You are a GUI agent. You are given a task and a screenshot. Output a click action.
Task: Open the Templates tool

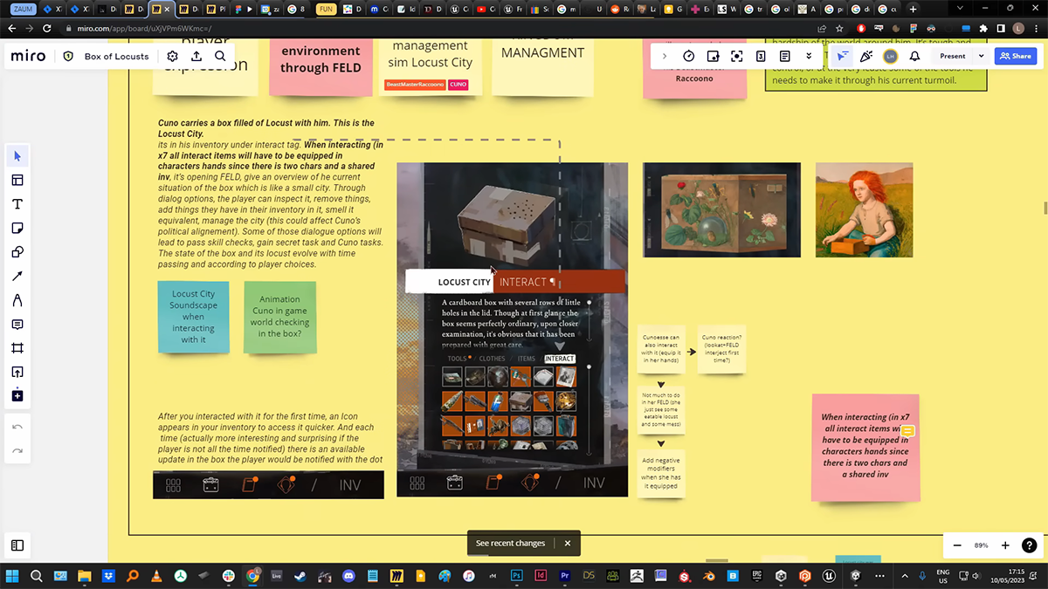click(x=17, y=181)
